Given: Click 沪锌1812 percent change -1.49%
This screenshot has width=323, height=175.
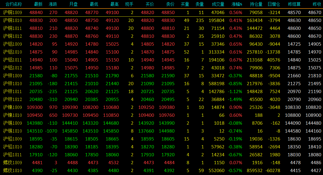Looking at the screenshot, I should point(235,99).
